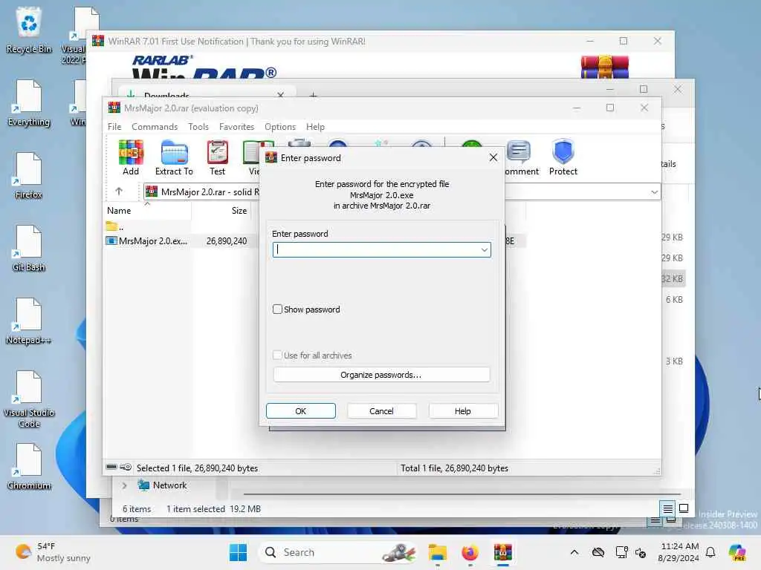Launch the Chromium desktop shortcut
This screenshot has height=570, width=761.
coord(29,467)
